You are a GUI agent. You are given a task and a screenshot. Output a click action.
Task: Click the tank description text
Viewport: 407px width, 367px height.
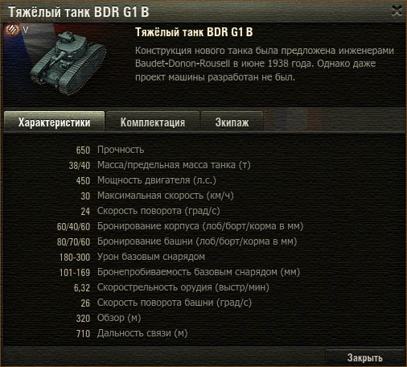click(265, 64)
